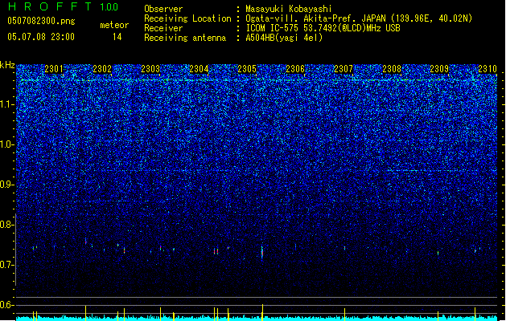Image resolution: width=506 pixels, height=321 pixels.
Task: Click the 'Receiving antenna' label
Action: click(x=185, y=38)
